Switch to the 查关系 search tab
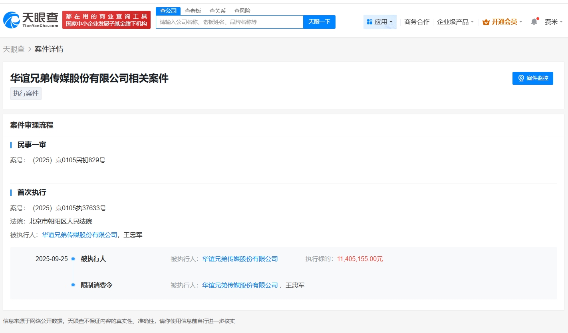568x333 pixels. 218,11
